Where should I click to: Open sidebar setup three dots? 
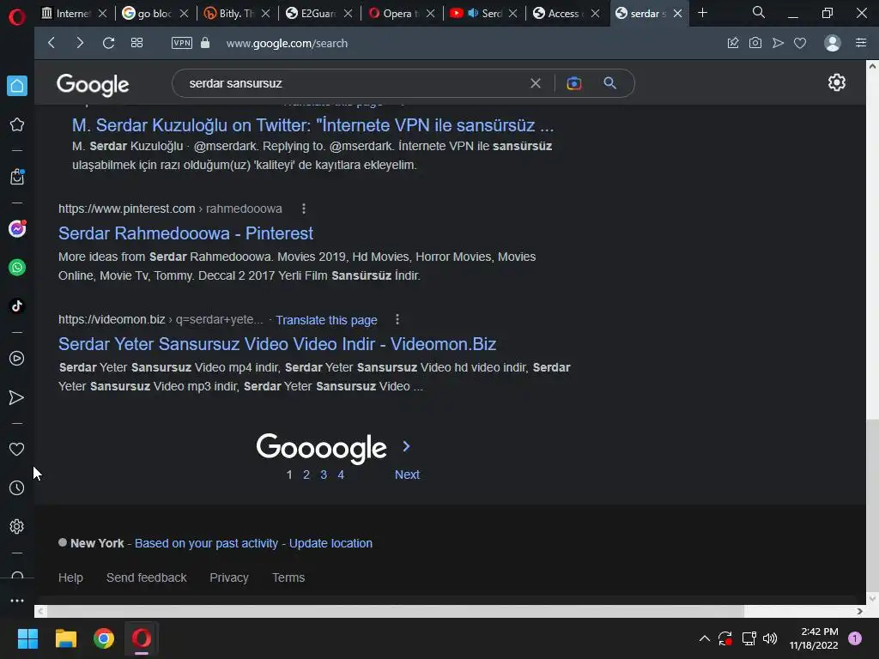(17, 600)
